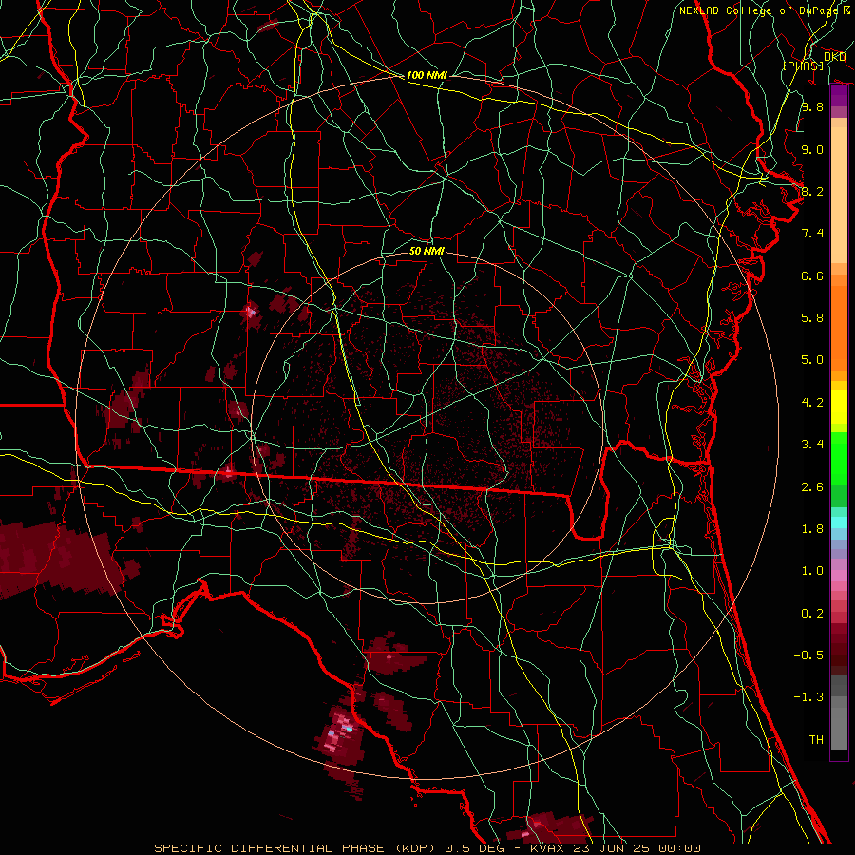Click the 0.2 legend value
The image size is (855, 855).
(812, 614)
